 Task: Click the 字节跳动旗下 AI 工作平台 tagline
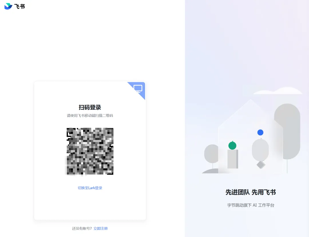tap(250, 205)
